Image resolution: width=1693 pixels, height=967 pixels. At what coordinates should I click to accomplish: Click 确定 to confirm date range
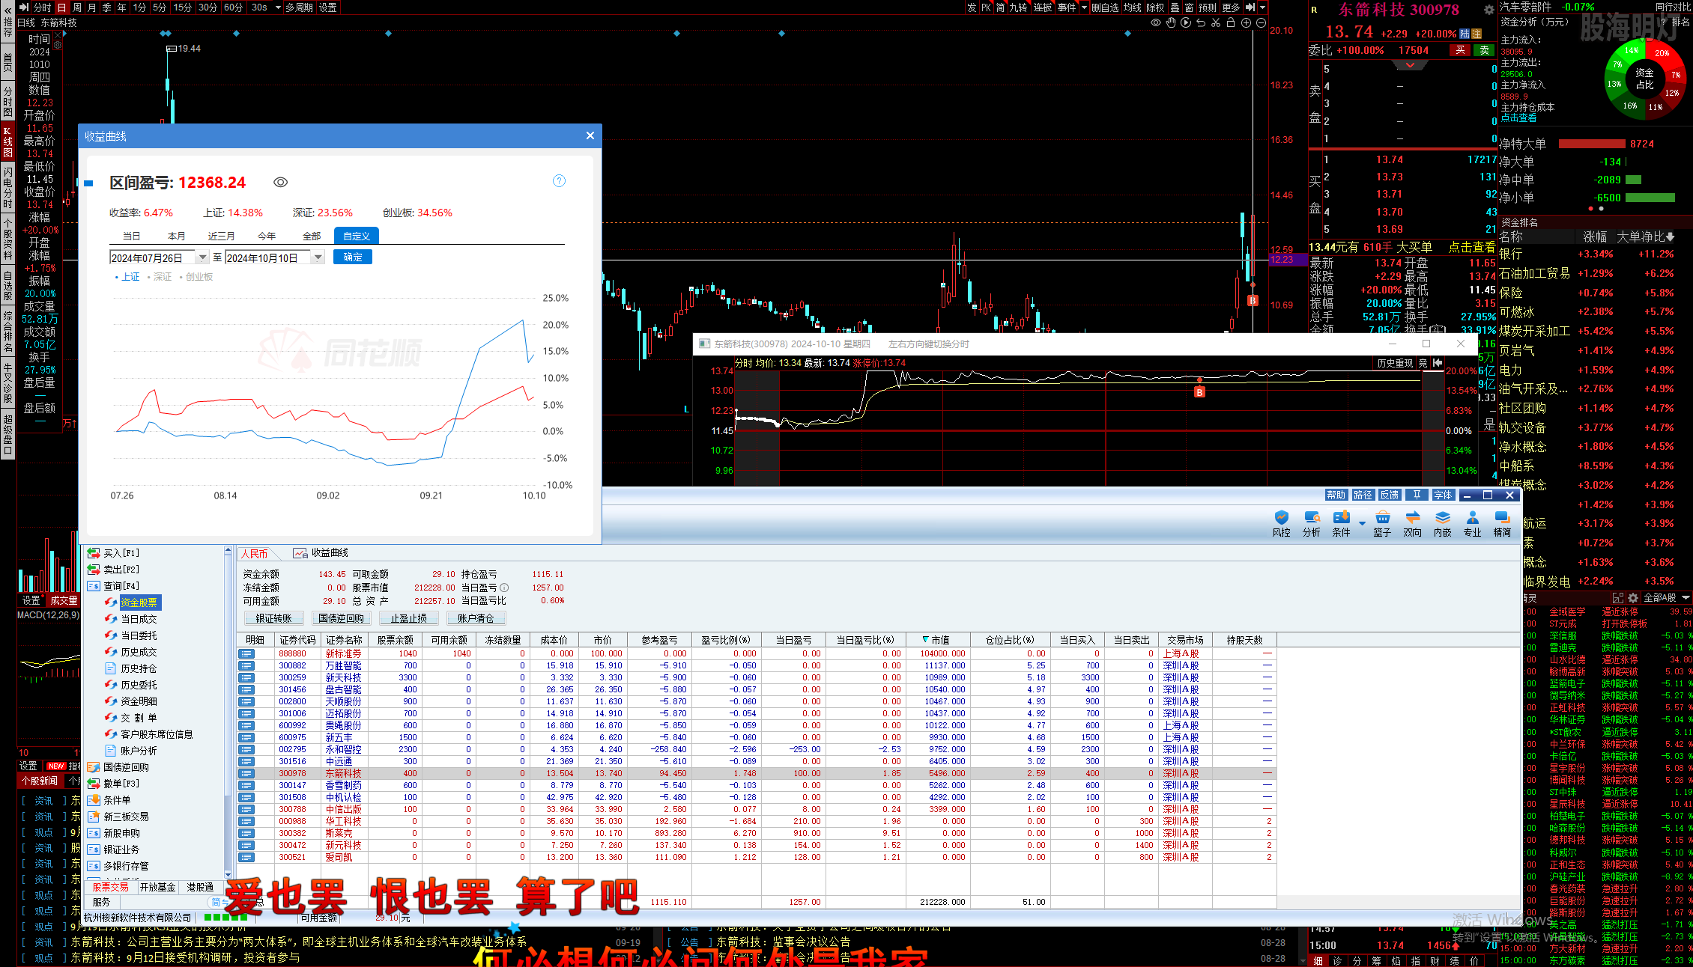pyautogui.click(x=353, y=257)
